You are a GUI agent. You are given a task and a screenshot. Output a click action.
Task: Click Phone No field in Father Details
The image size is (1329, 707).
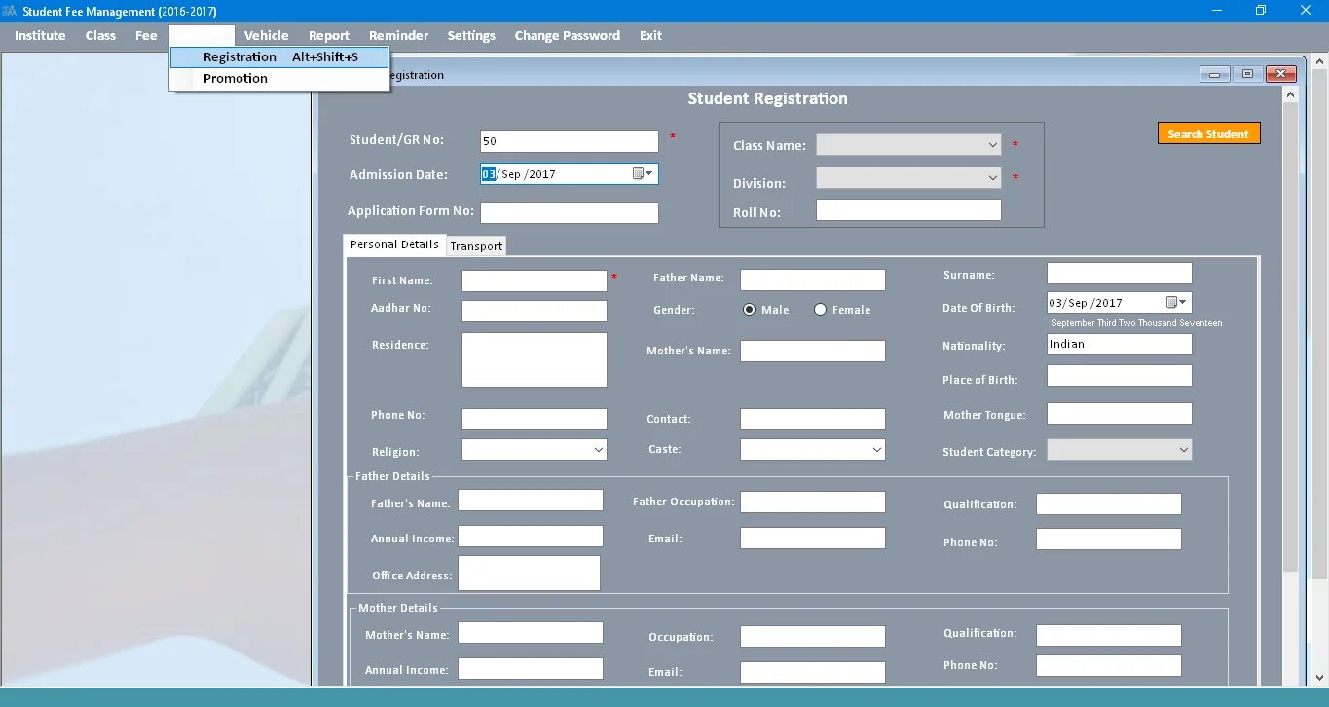click(x=1109, y=539)
